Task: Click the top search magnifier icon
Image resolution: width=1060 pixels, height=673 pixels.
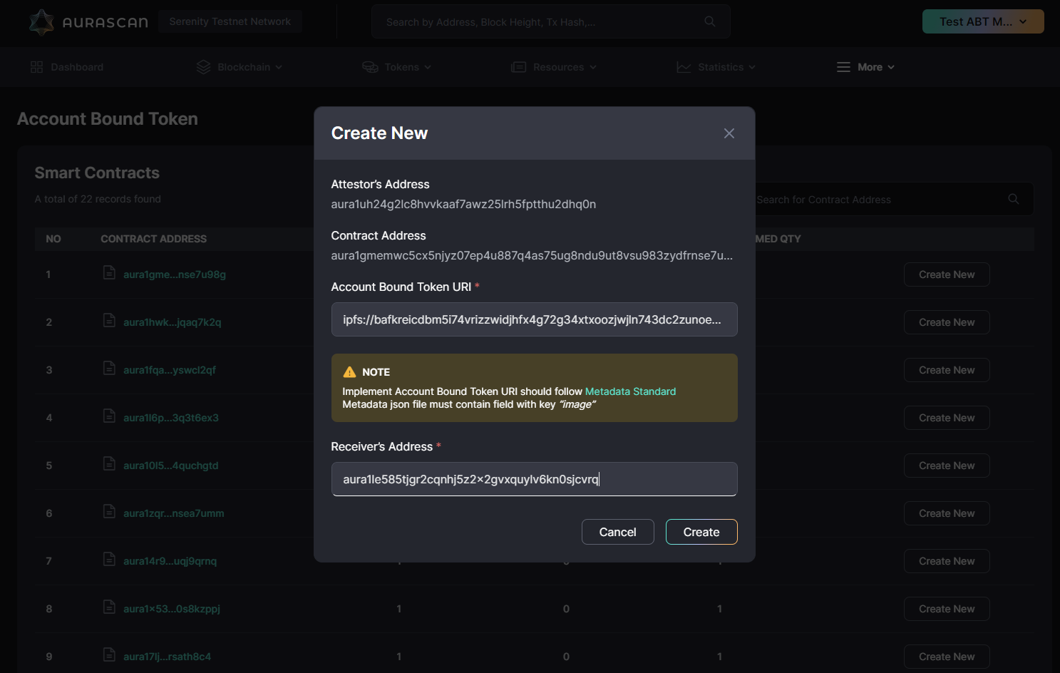Action: pyautogui.click(x=710, y=21)
